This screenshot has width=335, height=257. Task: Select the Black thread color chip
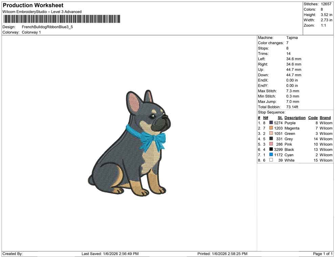[270, 149]
